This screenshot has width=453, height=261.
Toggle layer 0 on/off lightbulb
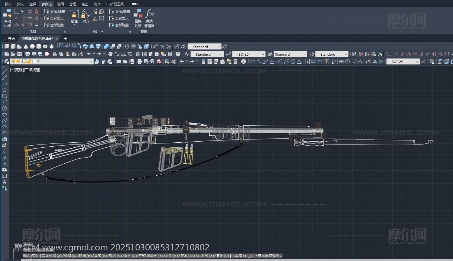pyautogui.click(x=13, y=62)
